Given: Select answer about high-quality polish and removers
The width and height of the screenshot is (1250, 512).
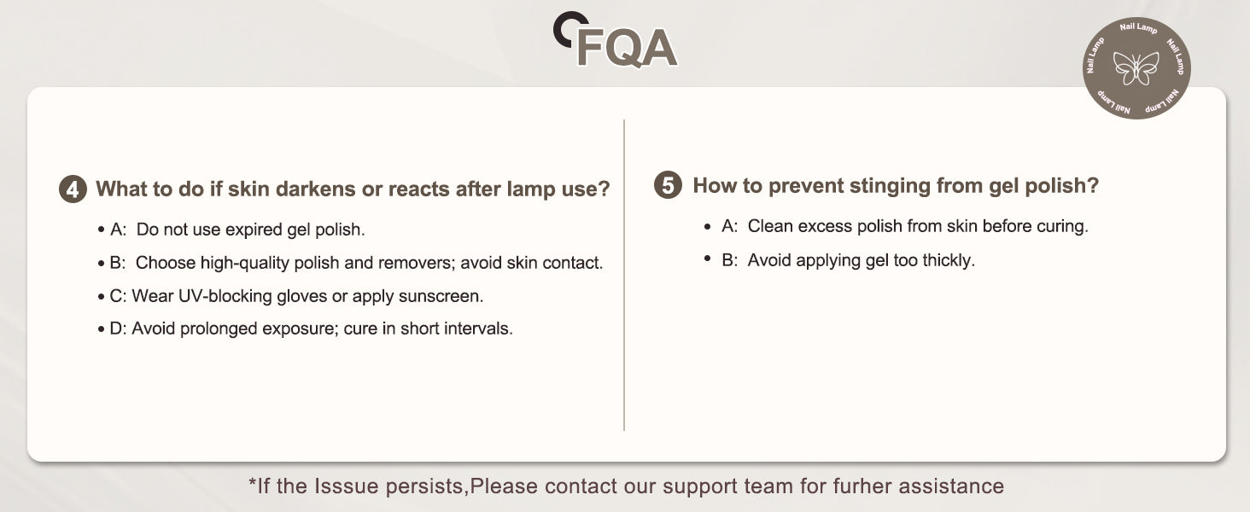Looking at the screenshot, I should (x=369, y=263).
